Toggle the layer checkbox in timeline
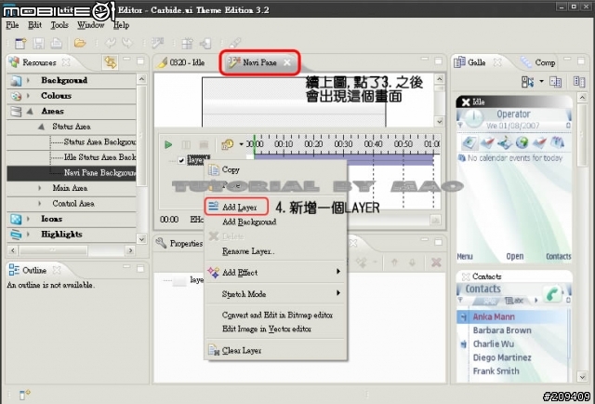 coord(181,160)
